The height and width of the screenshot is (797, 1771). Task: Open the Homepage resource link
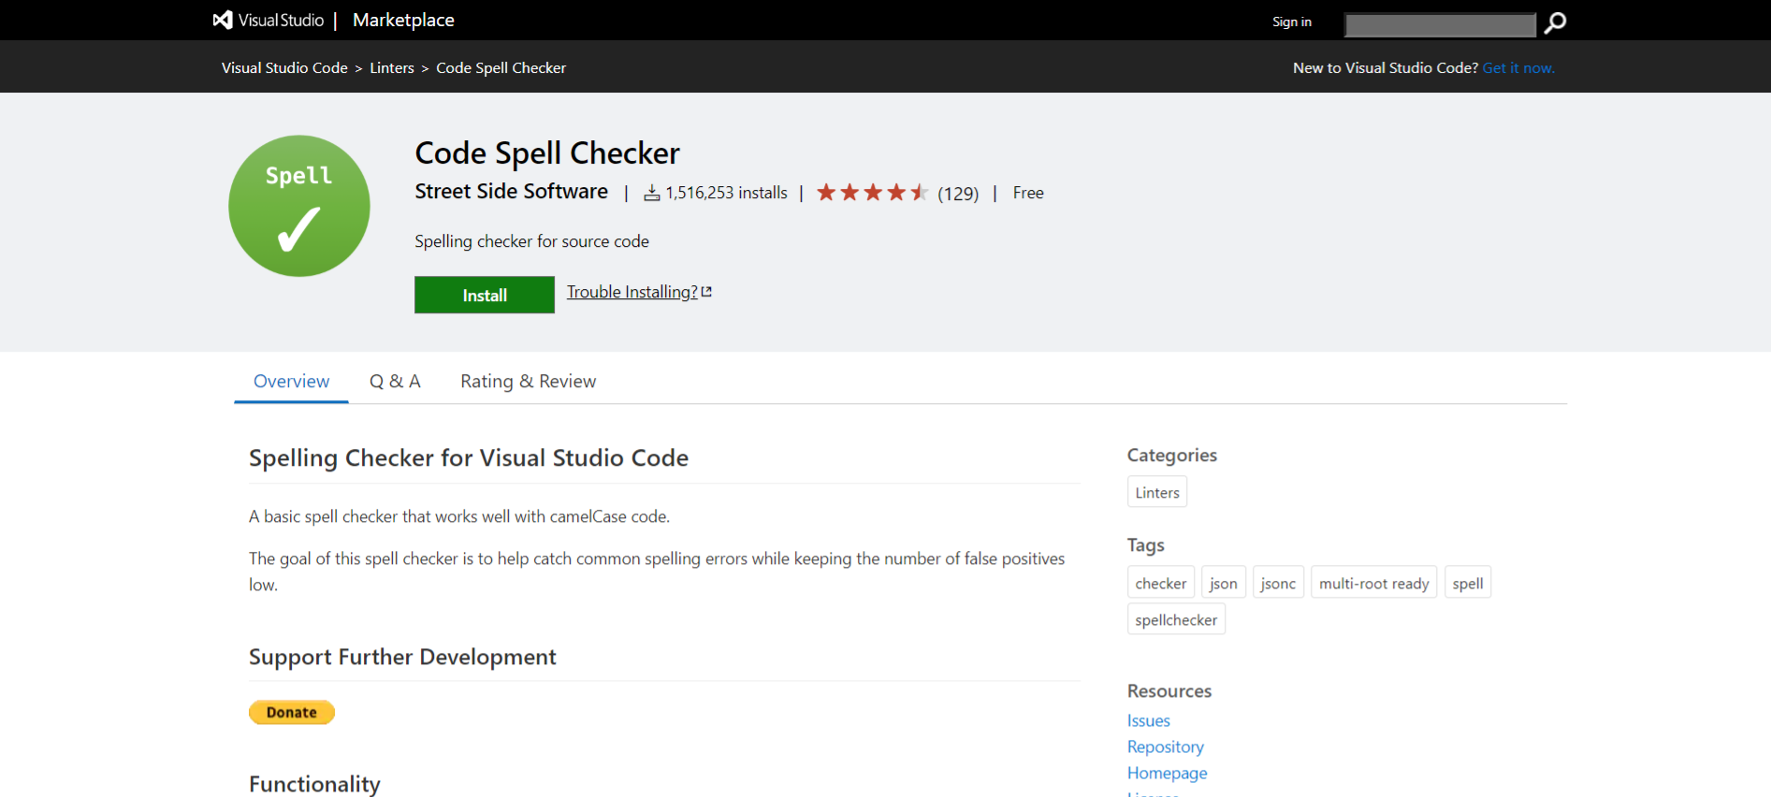(x=1168, y=773)
